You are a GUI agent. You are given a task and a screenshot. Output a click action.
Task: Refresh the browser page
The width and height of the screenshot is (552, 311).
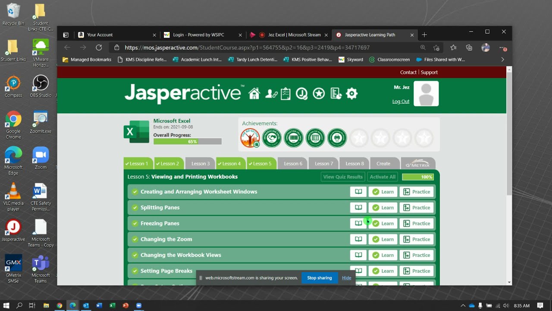(99, 48)
